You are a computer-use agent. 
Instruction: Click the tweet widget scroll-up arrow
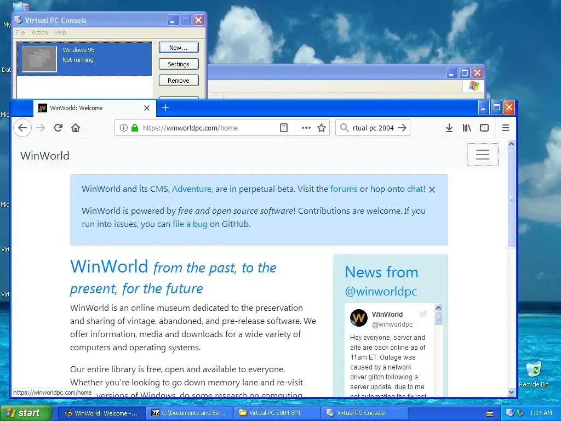pos(438,308)
